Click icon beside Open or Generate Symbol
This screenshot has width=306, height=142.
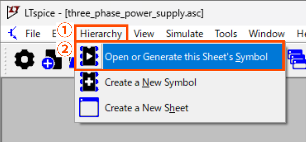[89, 57]
